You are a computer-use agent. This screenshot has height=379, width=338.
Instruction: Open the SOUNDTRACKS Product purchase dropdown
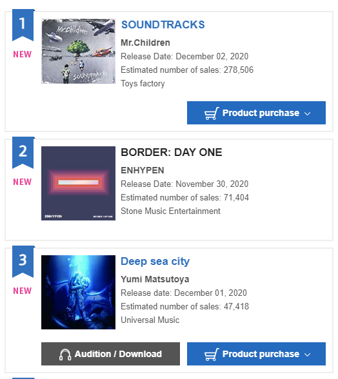256,113
